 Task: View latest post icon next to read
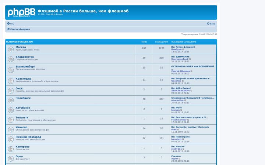178,130
